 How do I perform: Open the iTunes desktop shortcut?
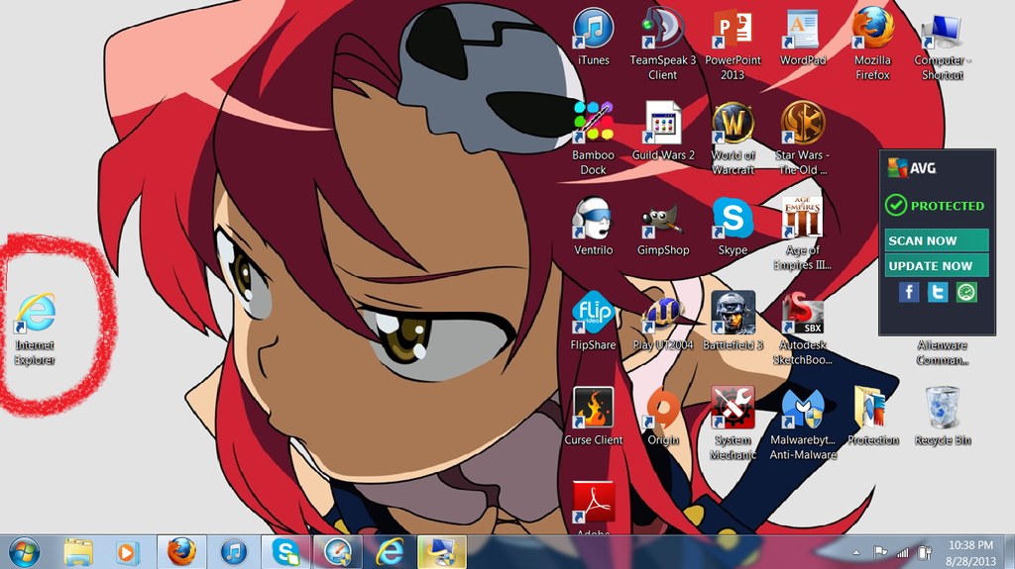click(x=593, y=37)
